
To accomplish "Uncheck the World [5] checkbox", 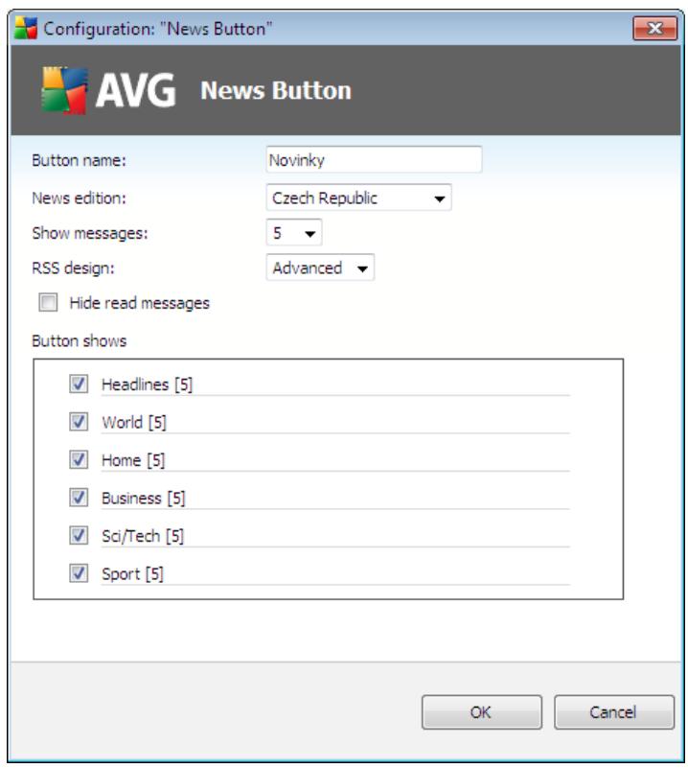I will (x=79, y=421).
